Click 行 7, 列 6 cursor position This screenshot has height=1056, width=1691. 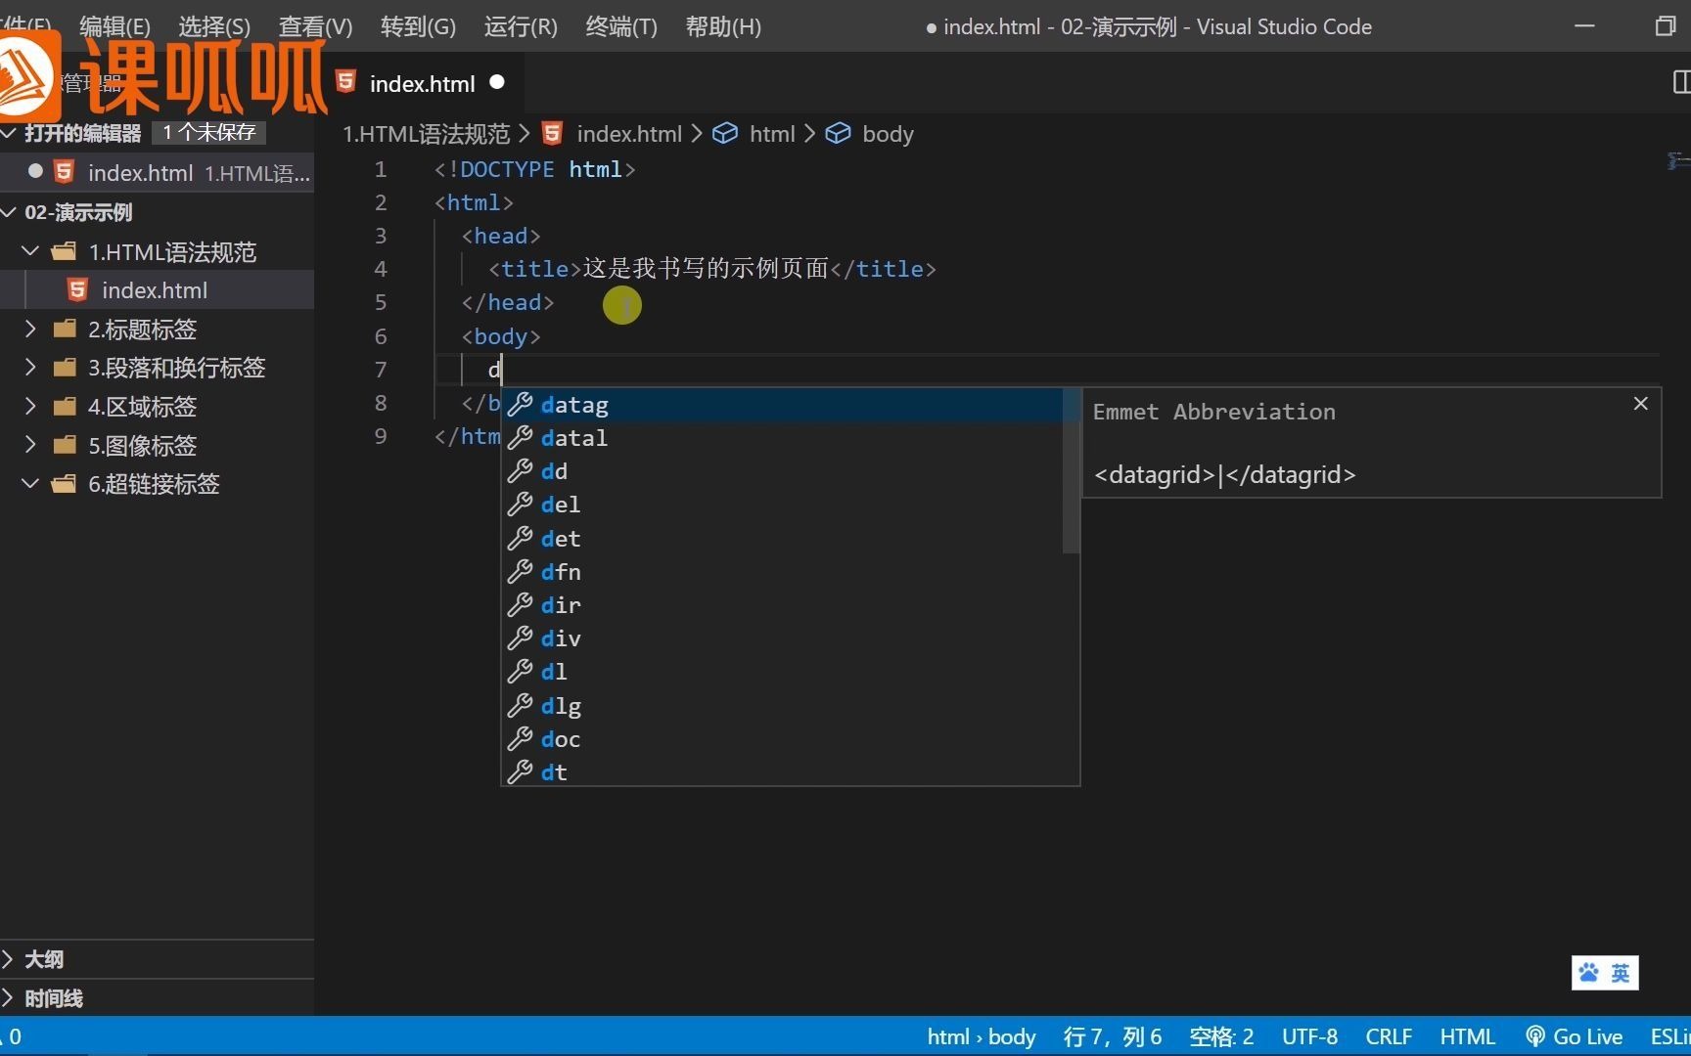coord(1113,1036)
